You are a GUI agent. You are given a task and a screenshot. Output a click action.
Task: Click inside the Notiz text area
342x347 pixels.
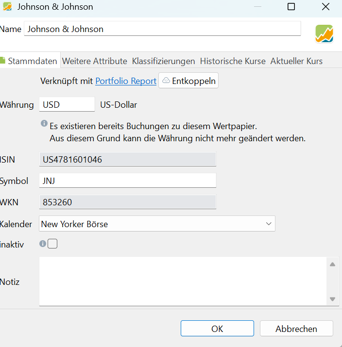click(x=183, y=281)
